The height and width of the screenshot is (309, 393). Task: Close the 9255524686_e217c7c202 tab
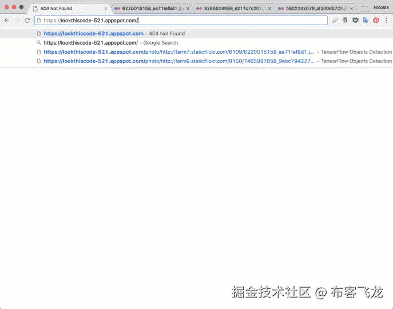pyautogui.click(x=269, y=9)
